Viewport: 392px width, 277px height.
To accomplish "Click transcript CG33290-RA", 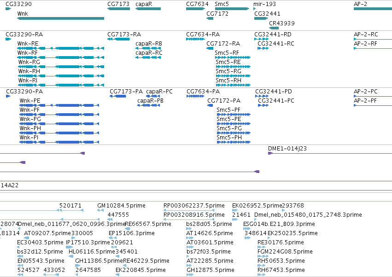I will click(x=8, y=39).
